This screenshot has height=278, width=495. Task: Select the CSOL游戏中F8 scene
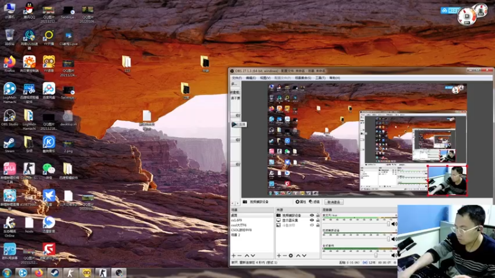(252, 230)
